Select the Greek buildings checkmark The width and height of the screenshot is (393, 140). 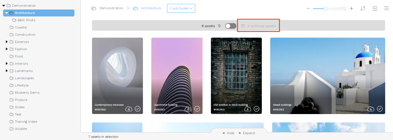pyautogui.click(x=380, y=109)
